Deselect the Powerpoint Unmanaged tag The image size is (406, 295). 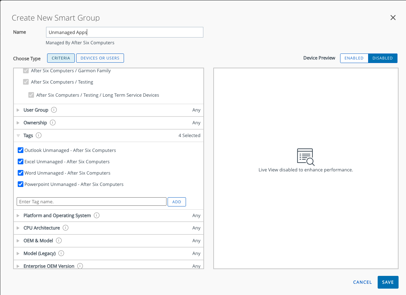(x=21, y=184)
